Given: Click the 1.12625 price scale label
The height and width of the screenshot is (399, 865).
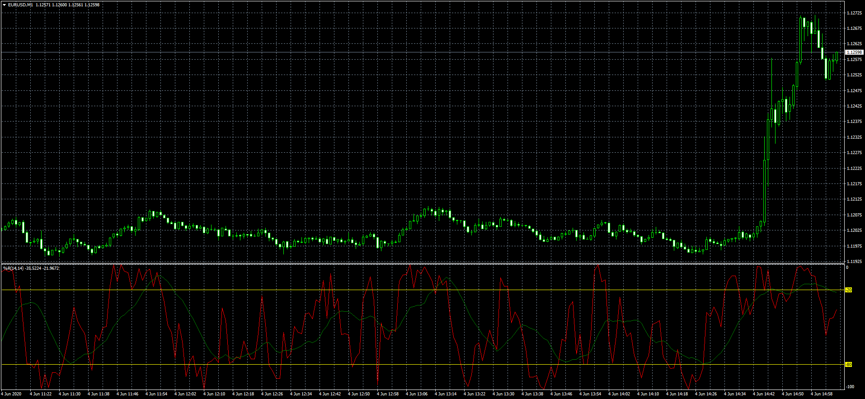Looking at the screenshot, I should coord(854,44).
